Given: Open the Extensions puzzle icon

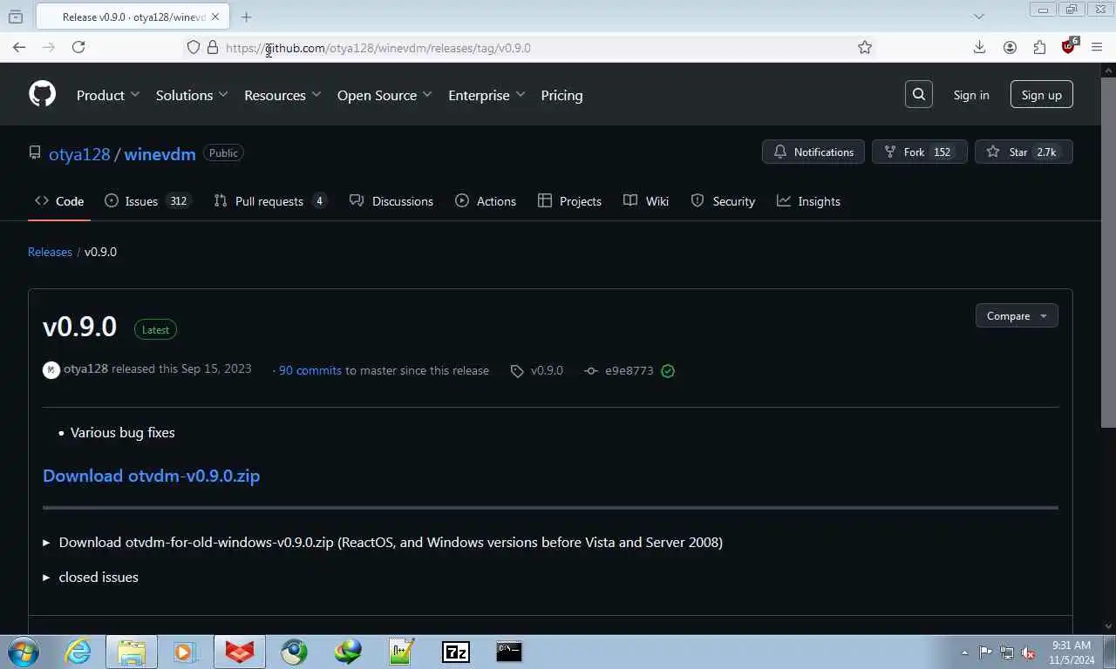Looking at the screenshot, I should pos(1039,48).
